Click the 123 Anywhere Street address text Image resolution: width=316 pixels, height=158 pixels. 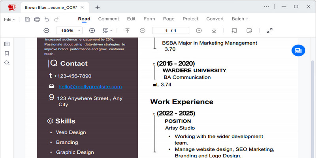tap(90, 102)
